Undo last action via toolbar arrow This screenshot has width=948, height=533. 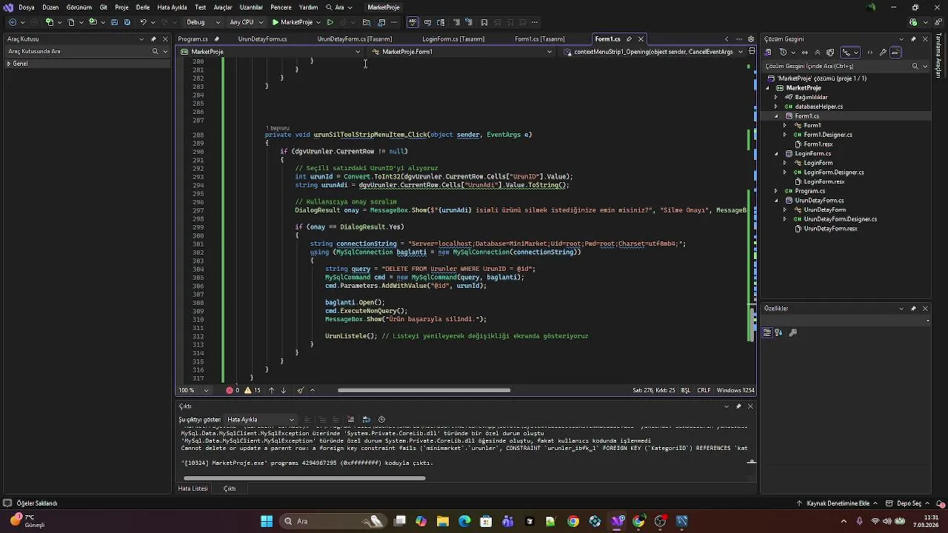tap(143, 22)
